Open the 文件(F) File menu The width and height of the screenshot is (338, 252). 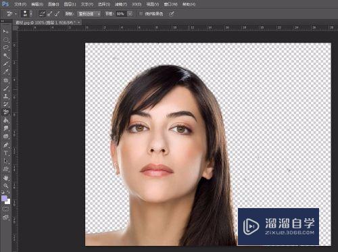pyautogui.click(x=20, y=4)
